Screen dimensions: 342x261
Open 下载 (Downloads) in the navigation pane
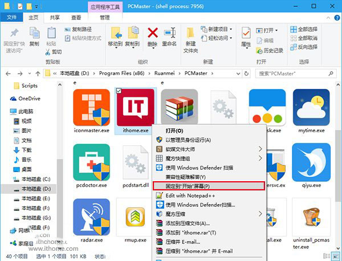(x=22, y=150)
